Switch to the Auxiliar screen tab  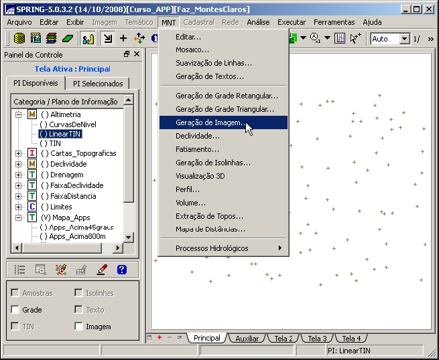(x=247, y=339)
